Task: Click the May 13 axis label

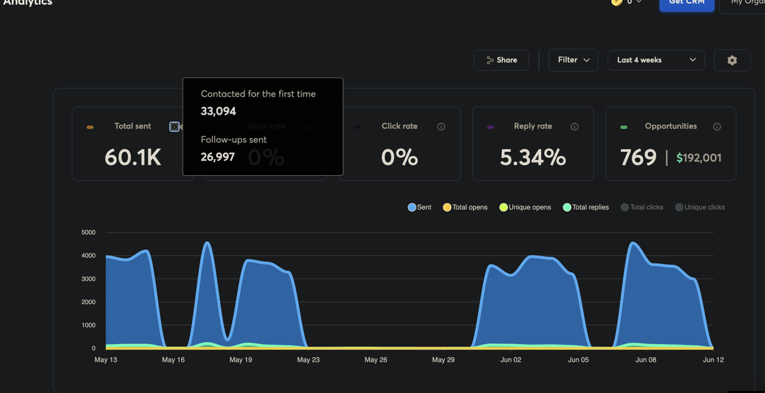Action: pyautogui.click(x=106, y=360)
